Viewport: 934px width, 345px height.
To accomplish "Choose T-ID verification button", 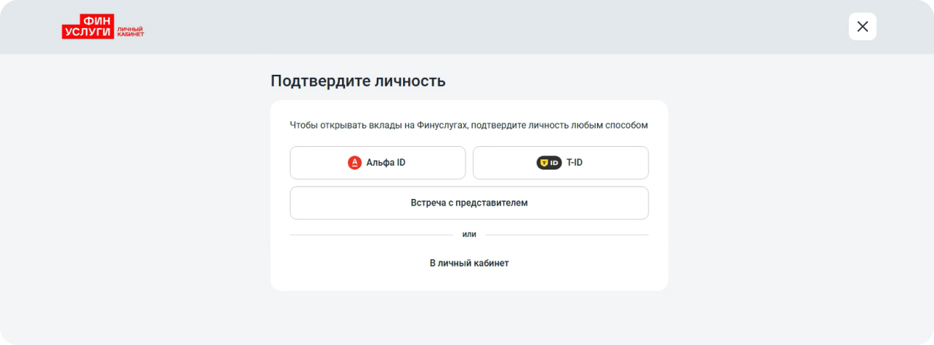I will [x=560, y=163].
